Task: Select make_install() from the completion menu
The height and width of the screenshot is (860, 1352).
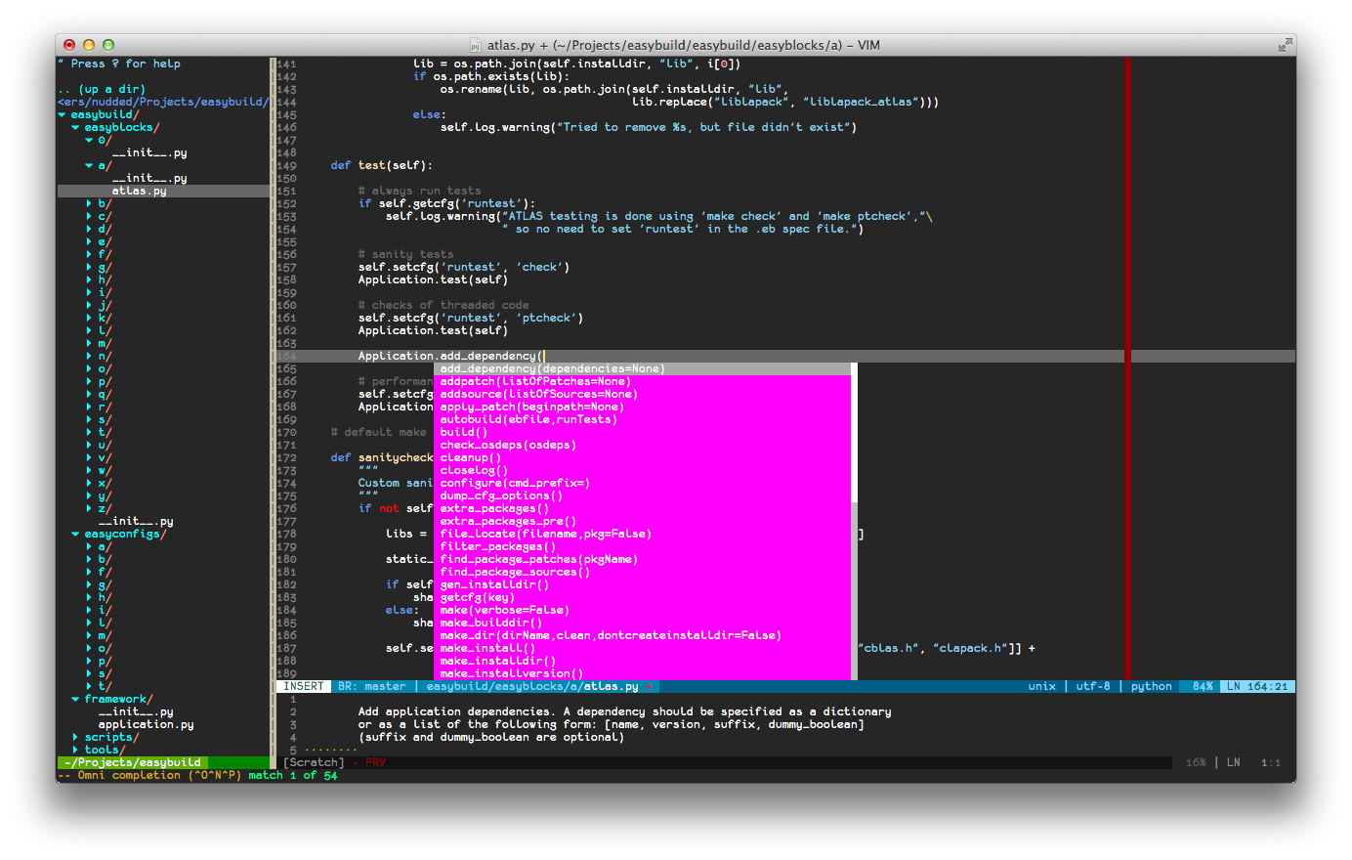Action: [x=487, y=648]
